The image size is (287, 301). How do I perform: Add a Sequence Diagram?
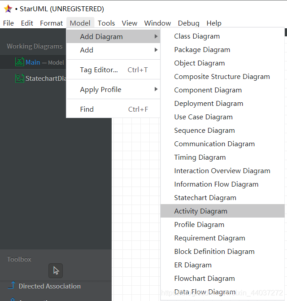pyautogui.click(x=222, y=131)
